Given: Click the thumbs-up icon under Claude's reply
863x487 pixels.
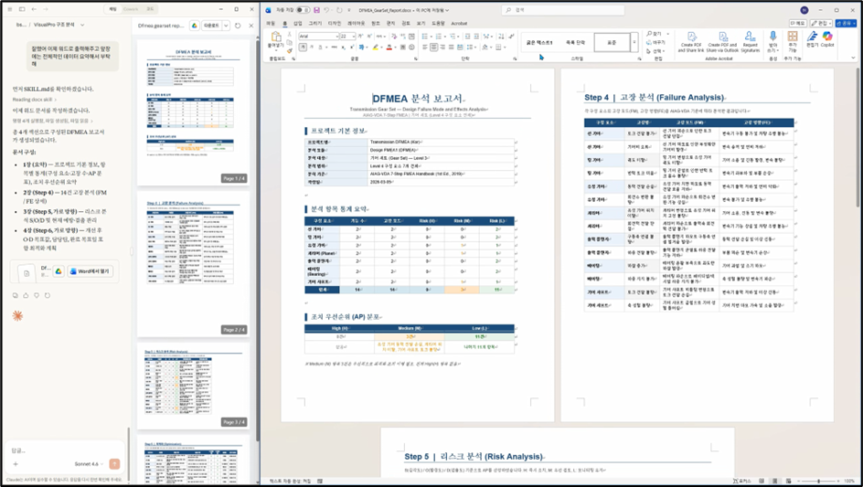Looking at the screenshot, I should (26, 295).
